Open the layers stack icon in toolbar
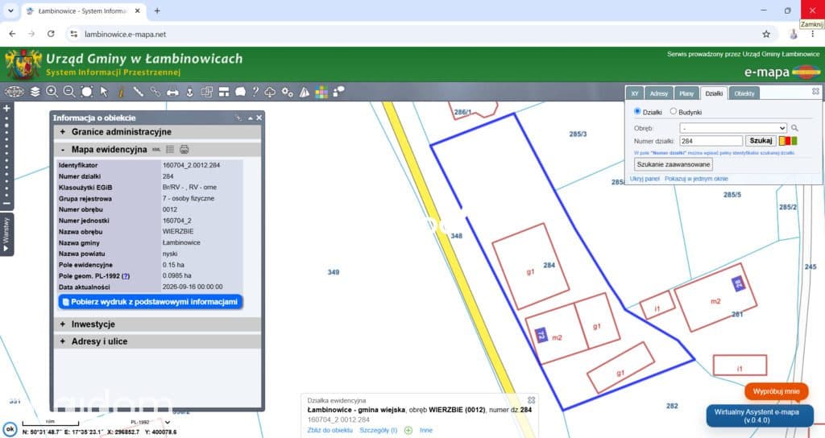Screen dimensions: 825x438 click(35, 92)
